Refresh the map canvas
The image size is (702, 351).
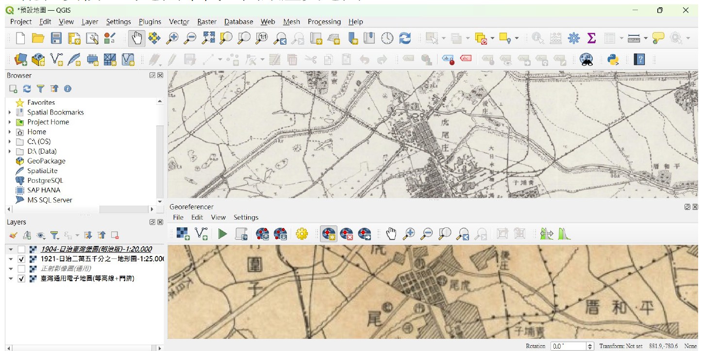pos(405,38)
